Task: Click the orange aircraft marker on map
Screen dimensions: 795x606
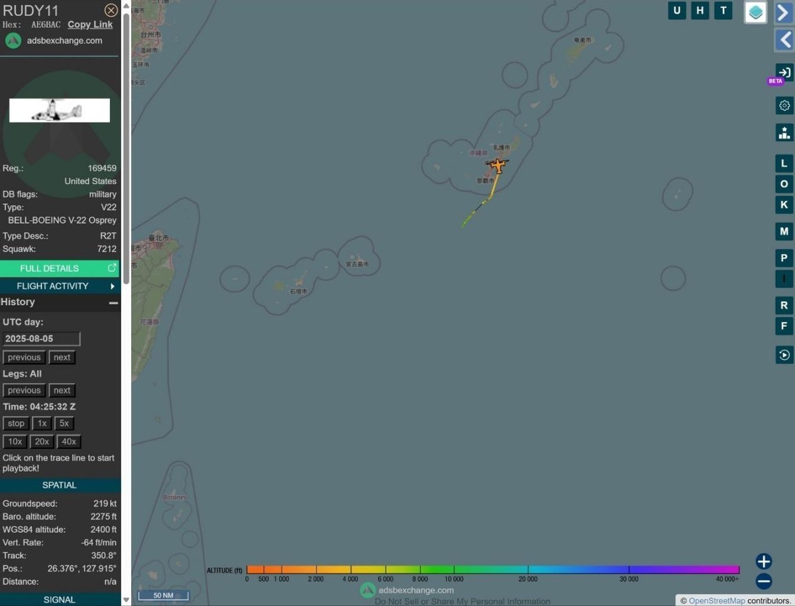Action: [498, 165]
